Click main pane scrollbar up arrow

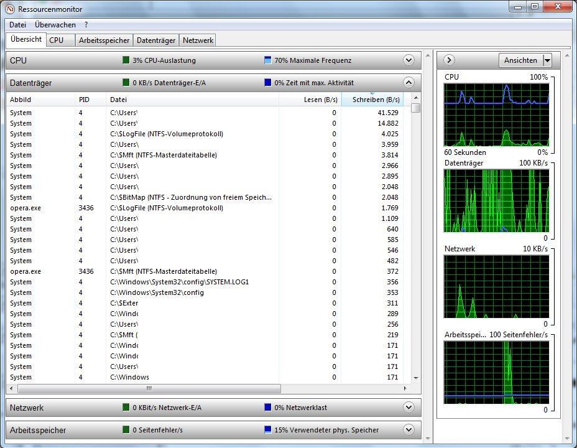pos(428,55)
